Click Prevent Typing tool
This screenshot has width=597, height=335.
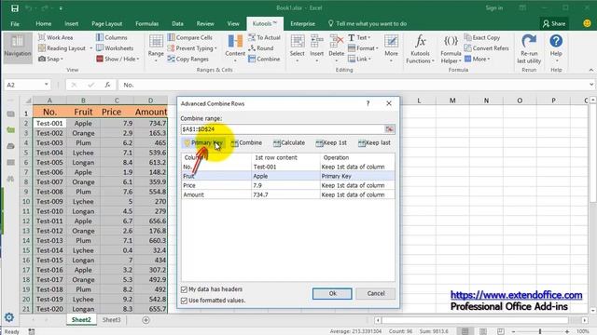[x=191, y=48]
